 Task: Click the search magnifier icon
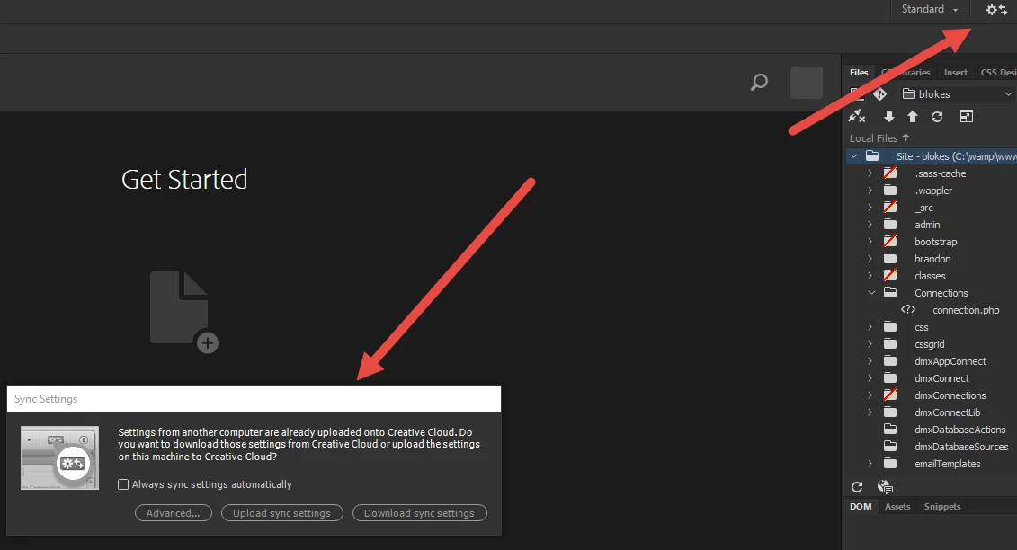[x=759, y=83]
